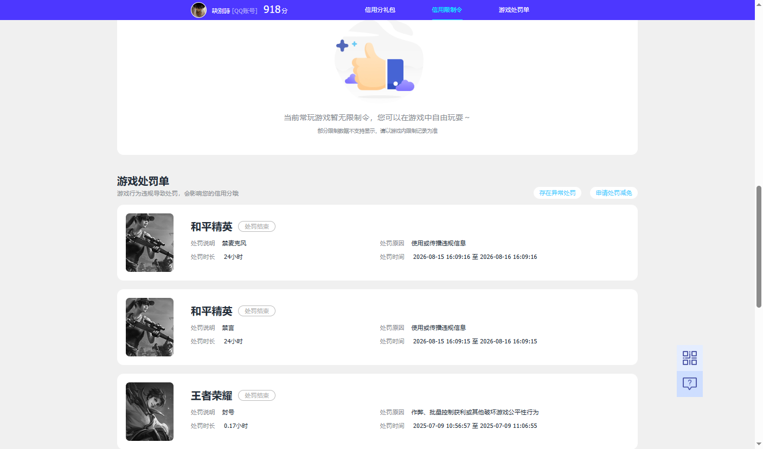The height and width of the screenshot is (449, 763).
Task: Click the username 缺别詩 in the header
Action: click(x=221, y=10)
